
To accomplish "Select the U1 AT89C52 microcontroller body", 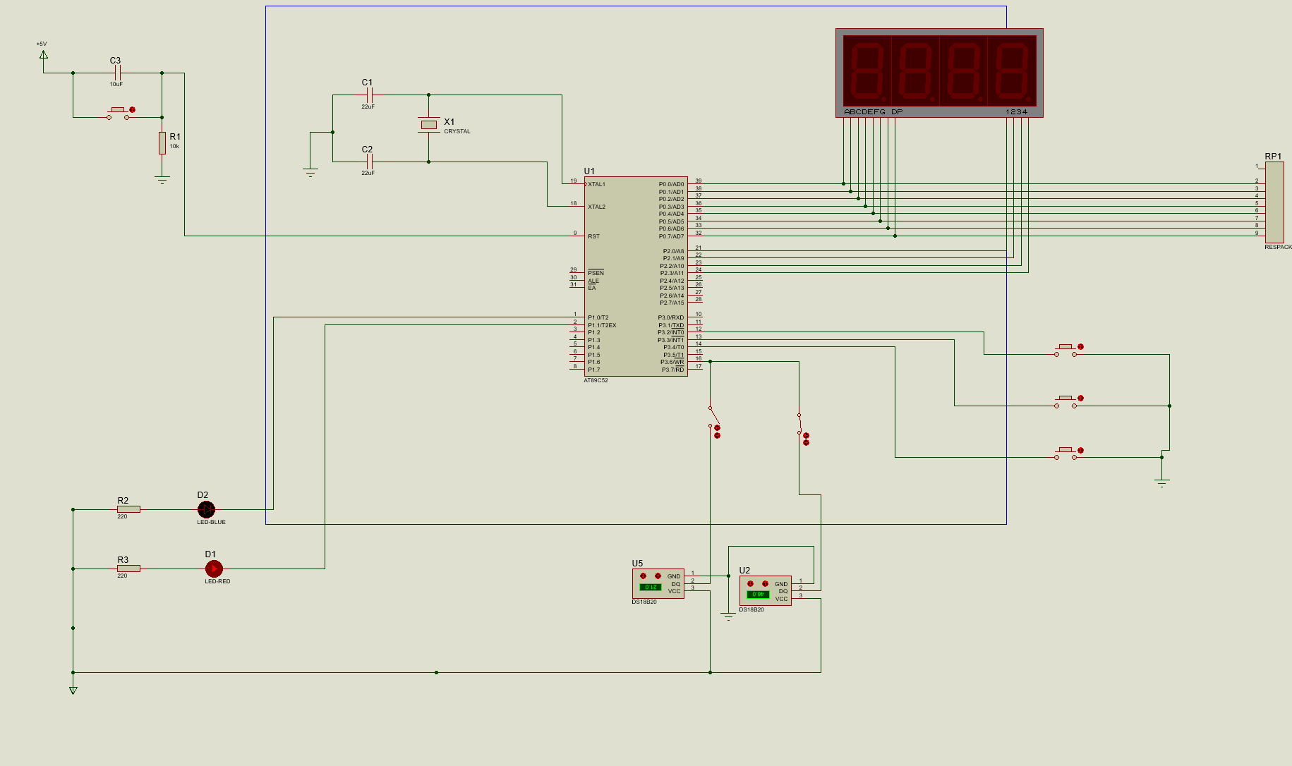I will [636, 276].
